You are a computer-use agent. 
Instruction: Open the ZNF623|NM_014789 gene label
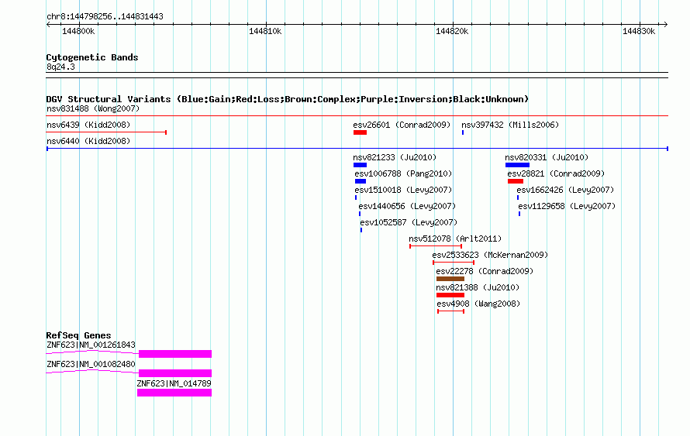pyautogui.click(x=174, y=383)
